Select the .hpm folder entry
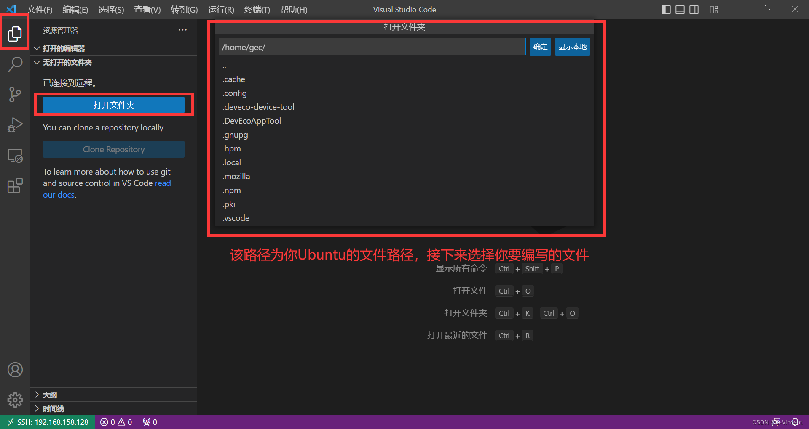 click(x=404, y=149)
